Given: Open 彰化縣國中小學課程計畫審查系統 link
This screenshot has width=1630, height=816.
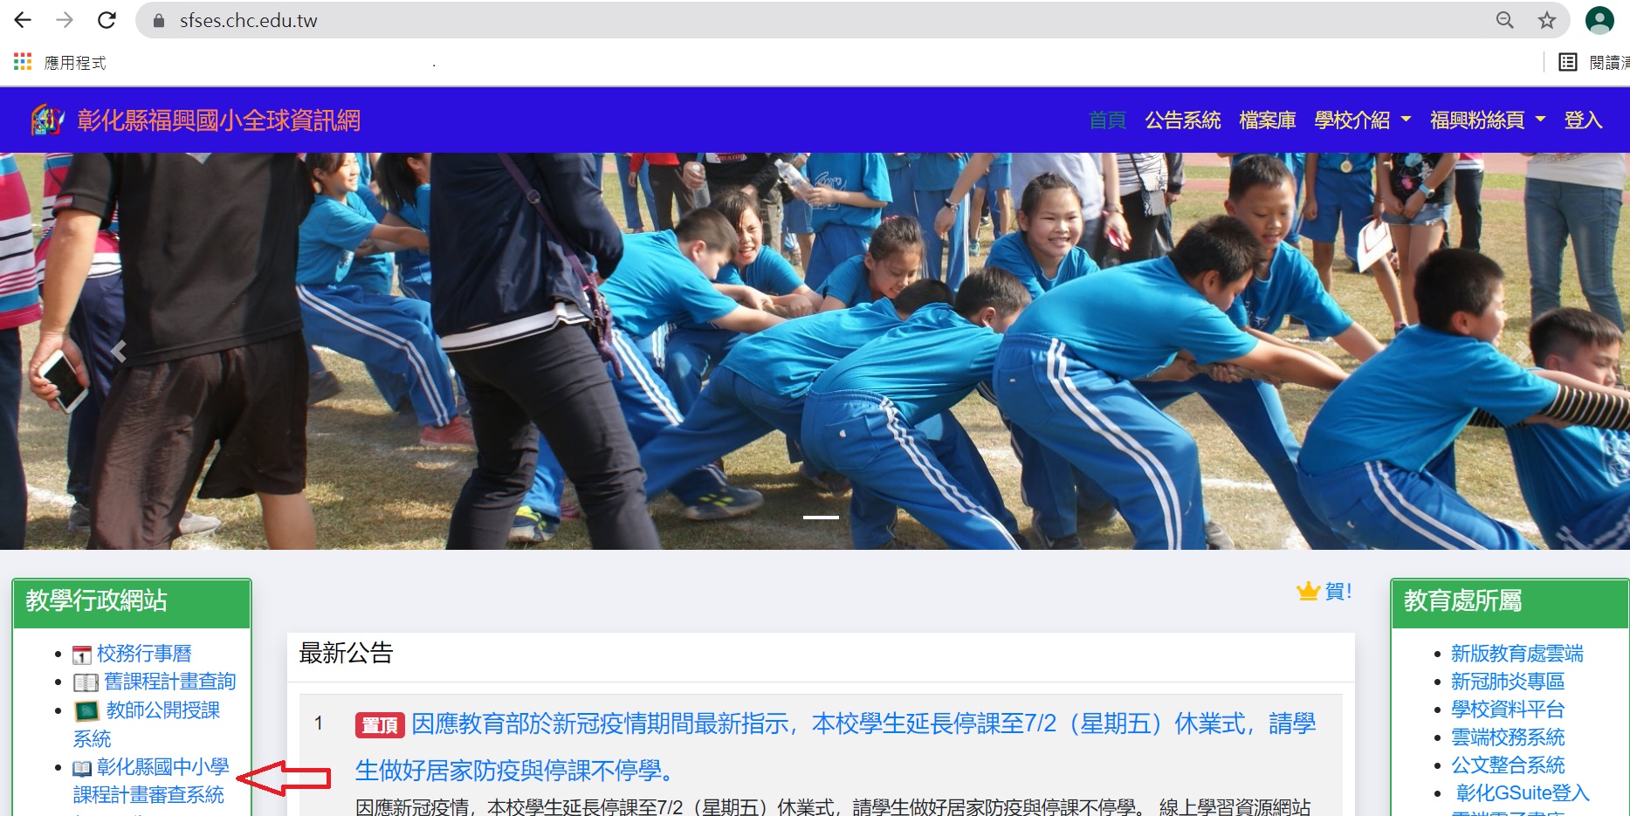Looking at the screenshot, I should (x=151, y=781).
